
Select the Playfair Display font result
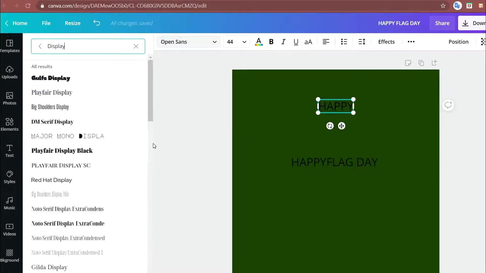[x=52, y=93]
